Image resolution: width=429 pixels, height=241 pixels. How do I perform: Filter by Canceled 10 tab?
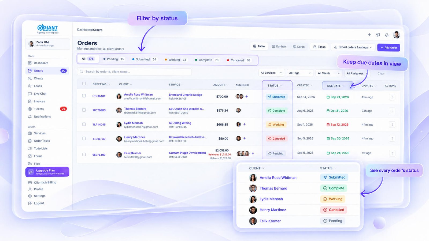click(239, 60)
